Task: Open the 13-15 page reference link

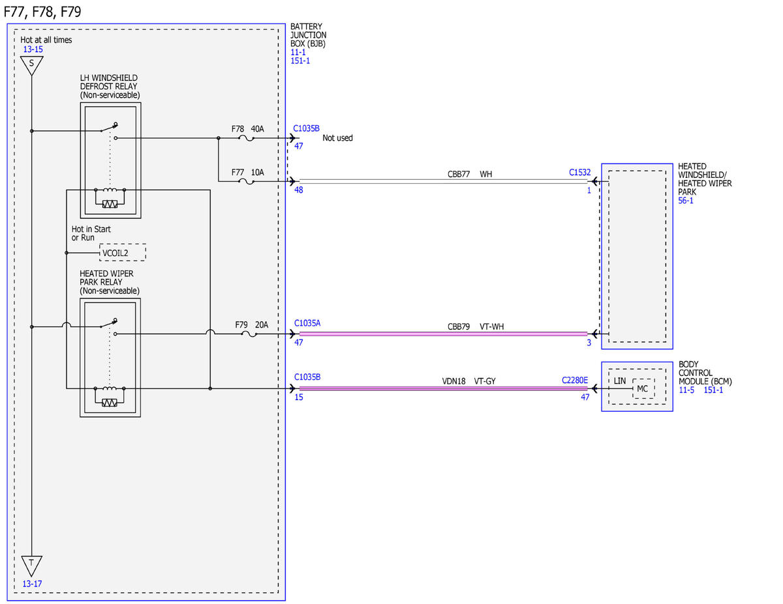Action: click(33, 50)
